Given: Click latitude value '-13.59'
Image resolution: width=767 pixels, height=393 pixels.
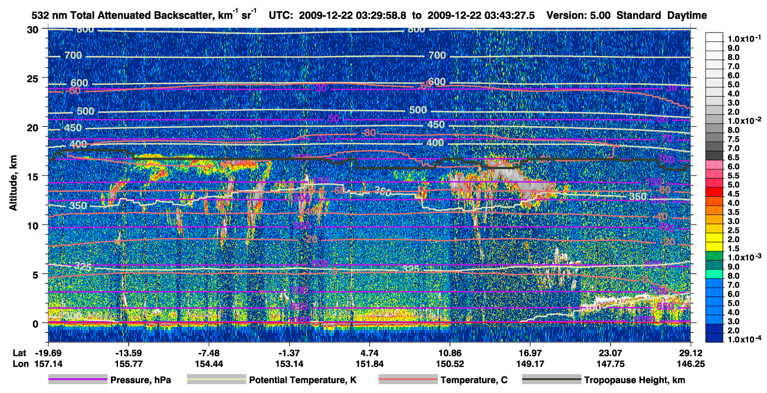Looking at the screenshot, I should tap(127, 352).
